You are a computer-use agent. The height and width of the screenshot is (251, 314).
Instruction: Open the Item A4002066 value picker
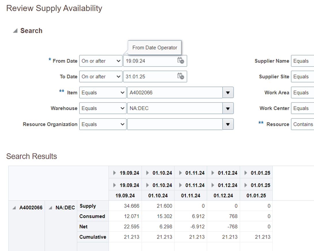[228, 92]
